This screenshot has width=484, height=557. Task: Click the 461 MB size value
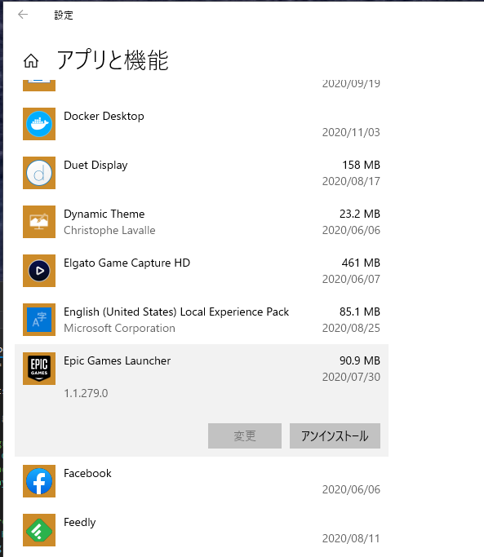[x=361, y=263]
